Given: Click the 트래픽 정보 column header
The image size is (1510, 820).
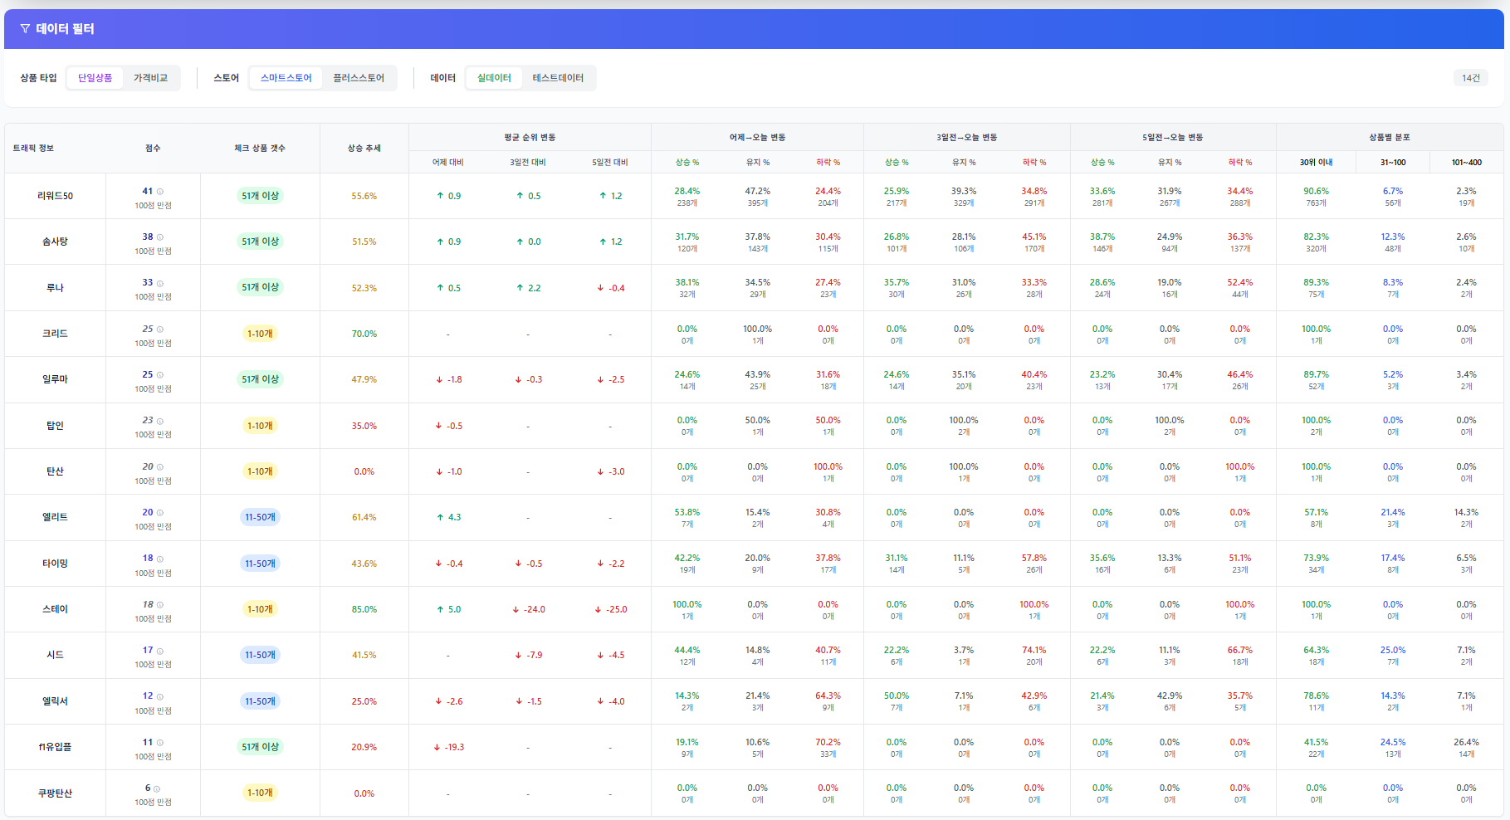Looking at the screenshot, I should pos(33,149).
